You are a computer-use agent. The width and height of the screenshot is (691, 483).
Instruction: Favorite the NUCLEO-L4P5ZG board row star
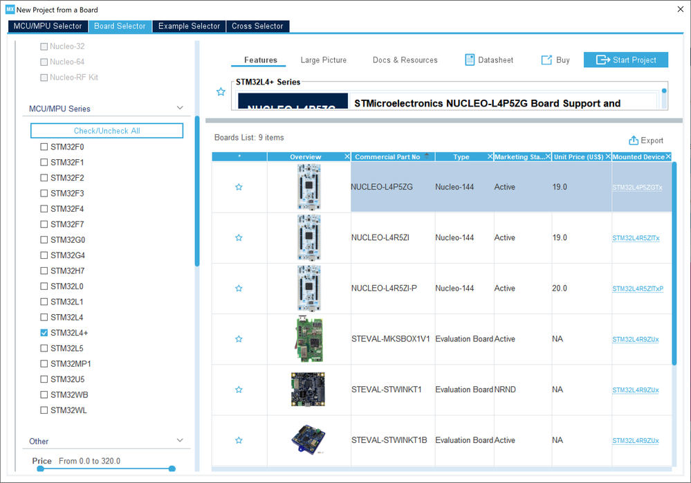[239, 188]
